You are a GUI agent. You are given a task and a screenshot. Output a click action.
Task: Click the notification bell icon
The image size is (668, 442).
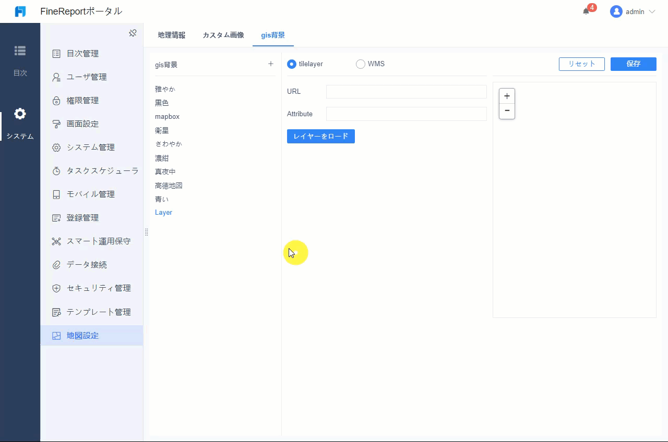[586, 11]
